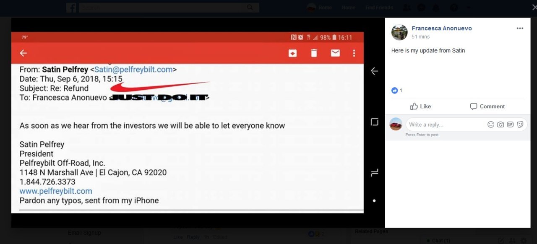Open Francesca Anonuevo's profile name link

coord(442,29)
